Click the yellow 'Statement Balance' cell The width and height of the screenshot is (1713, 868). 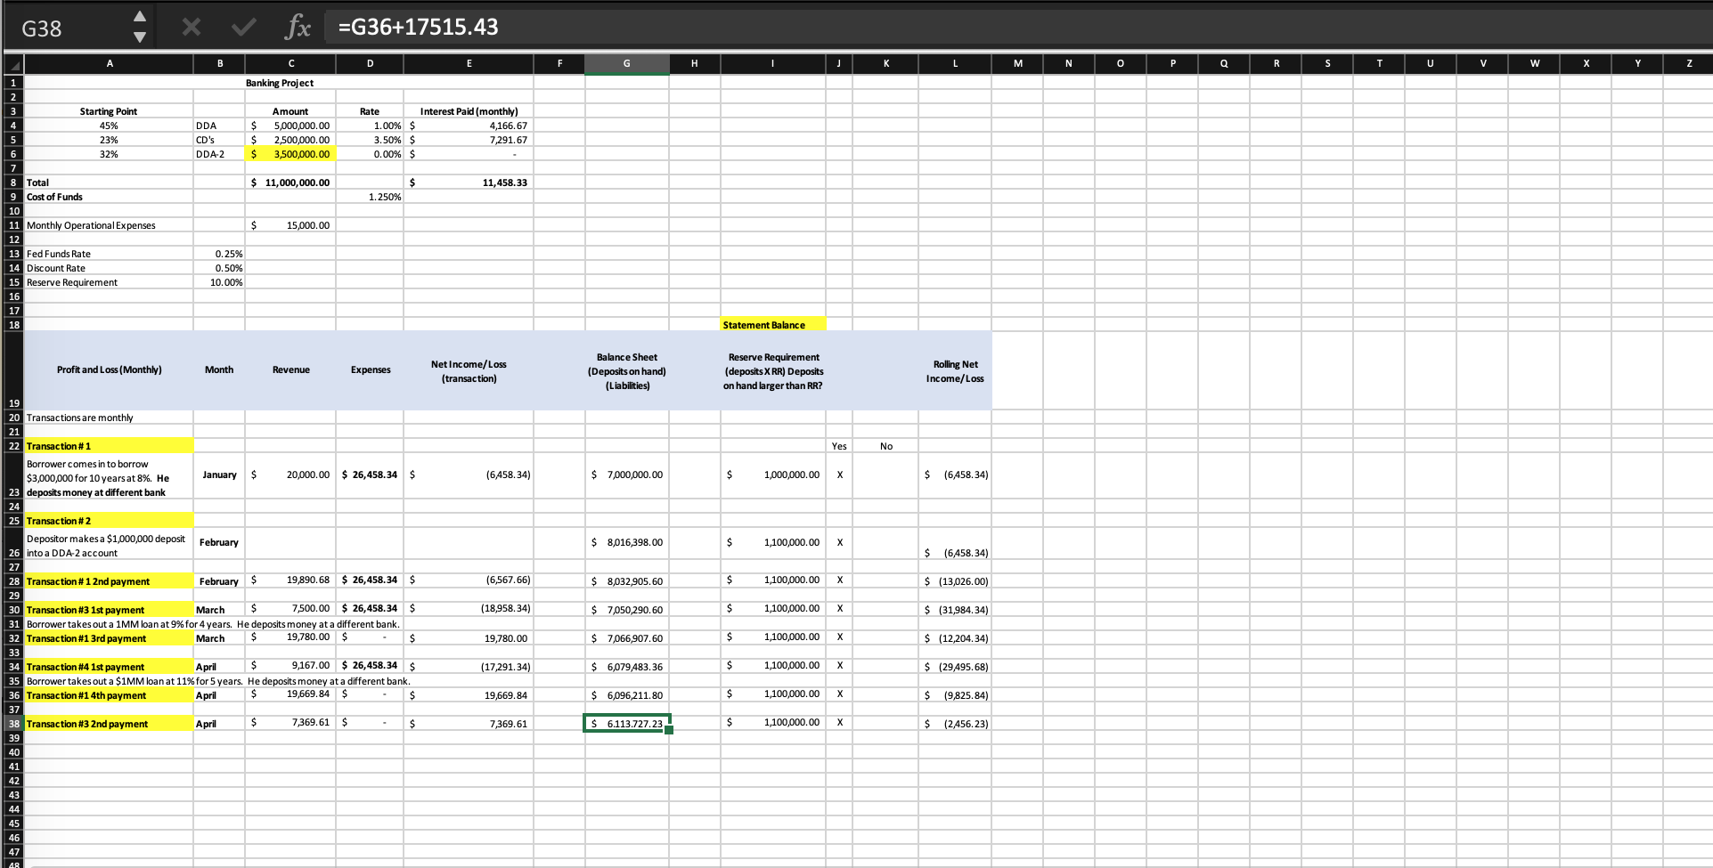click(x=773, y=325)
